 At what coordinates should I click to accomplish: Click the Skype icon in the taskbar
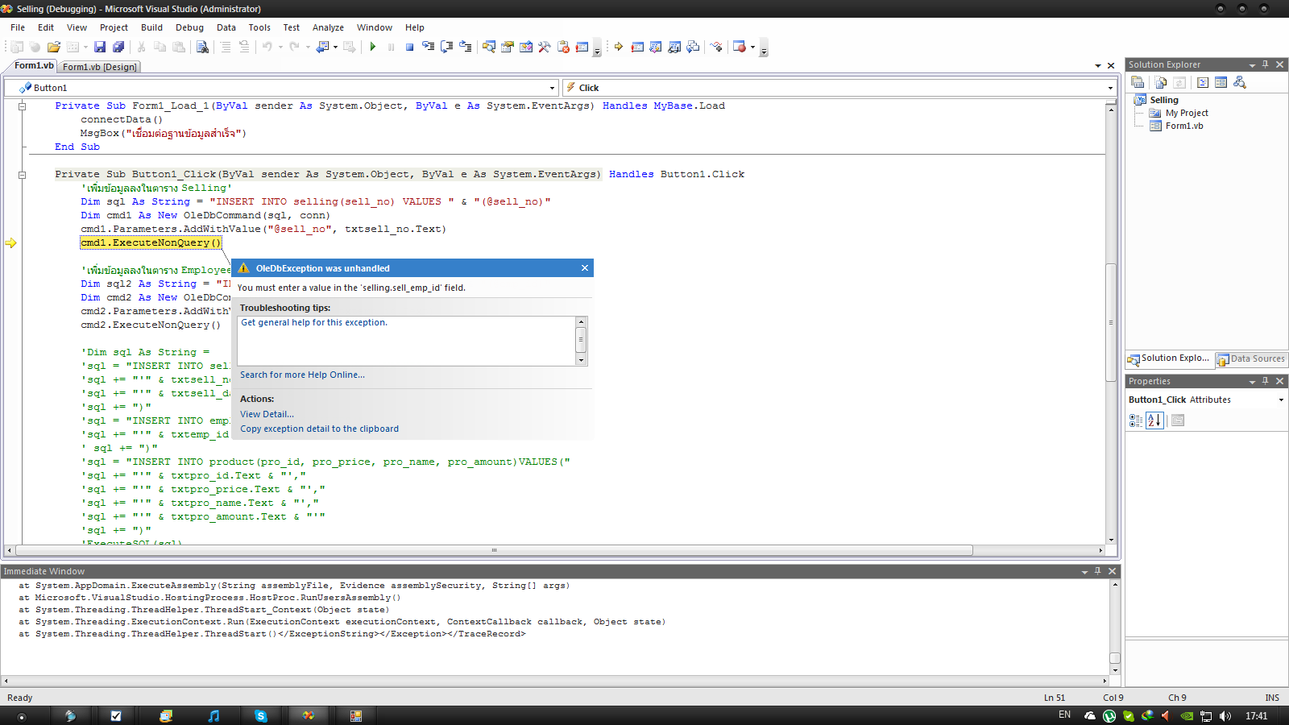(260, 715)
